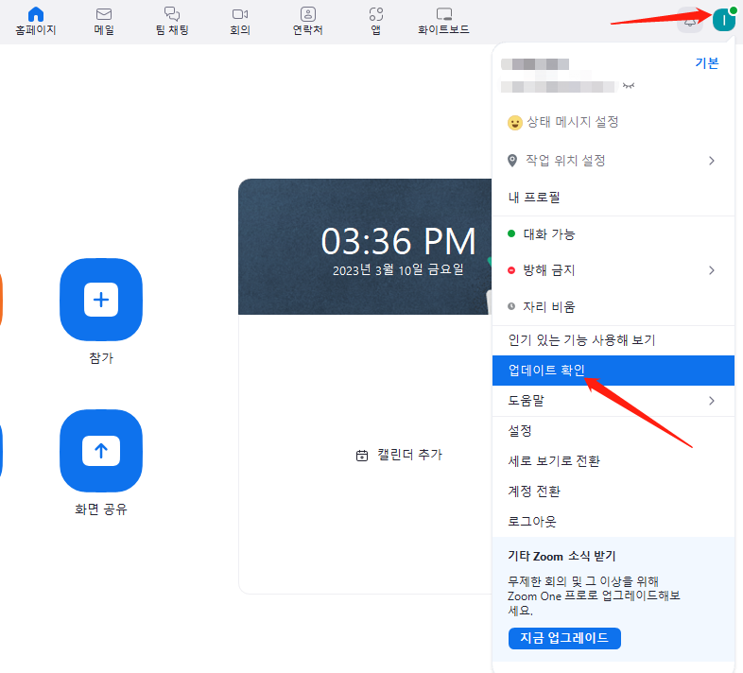Click the 기본 license link
The width and height of the screenshot is (743, 673).
(x=706, y=63)
